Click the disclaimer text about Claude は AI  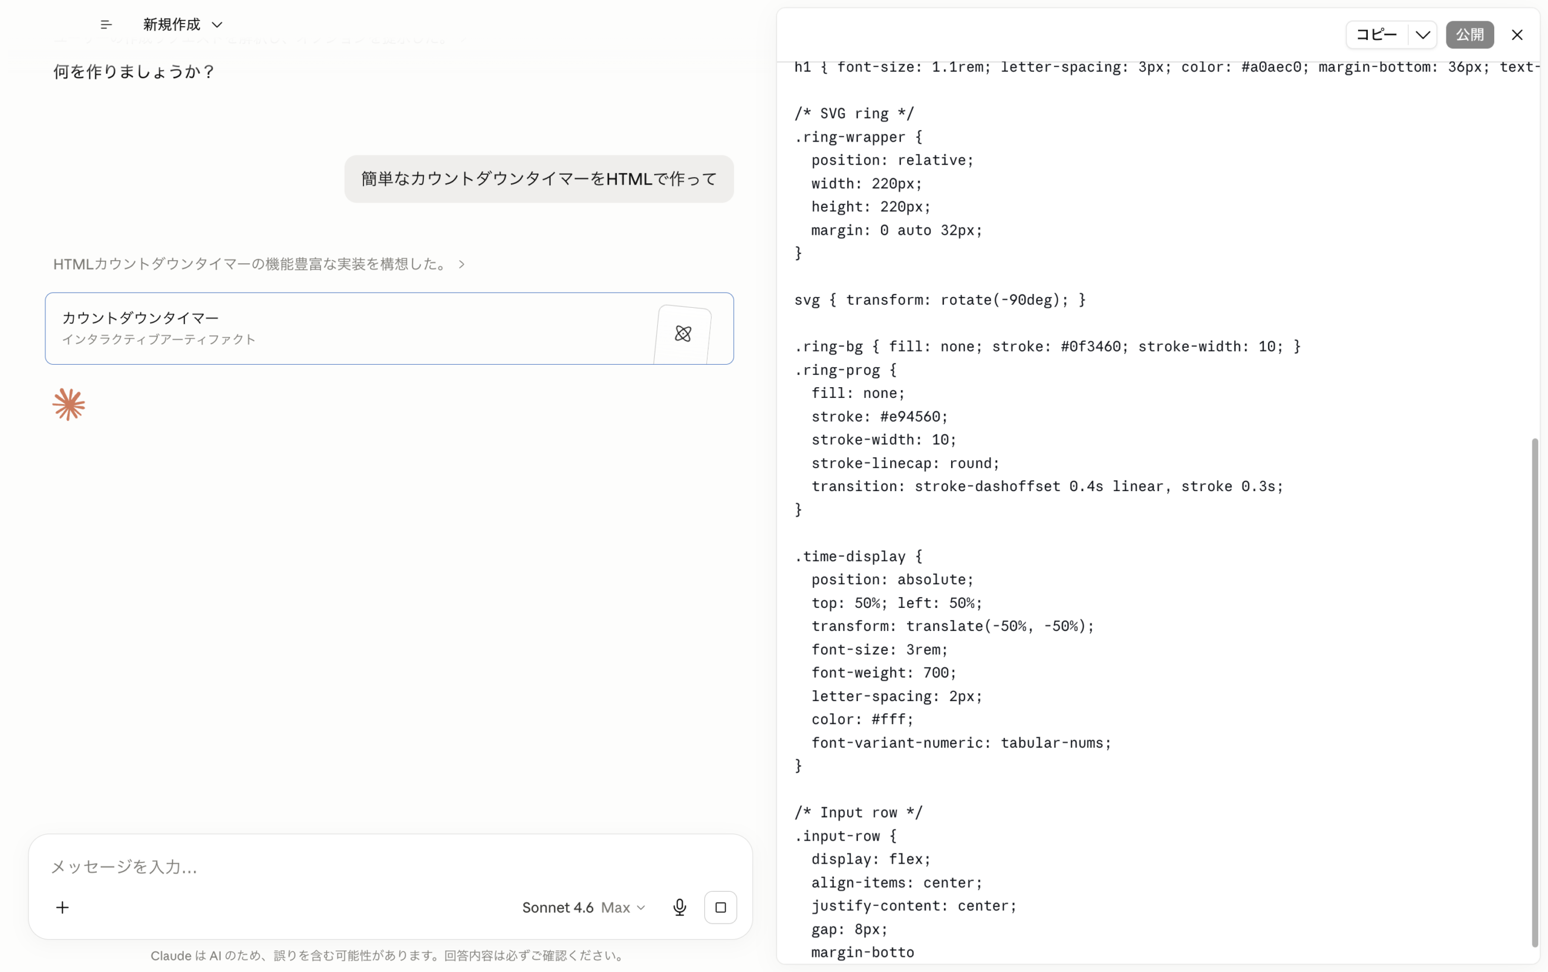(x=388, y=955)
